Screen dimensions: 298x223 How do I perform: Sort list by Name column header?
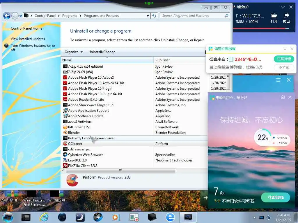coord(107,60)
